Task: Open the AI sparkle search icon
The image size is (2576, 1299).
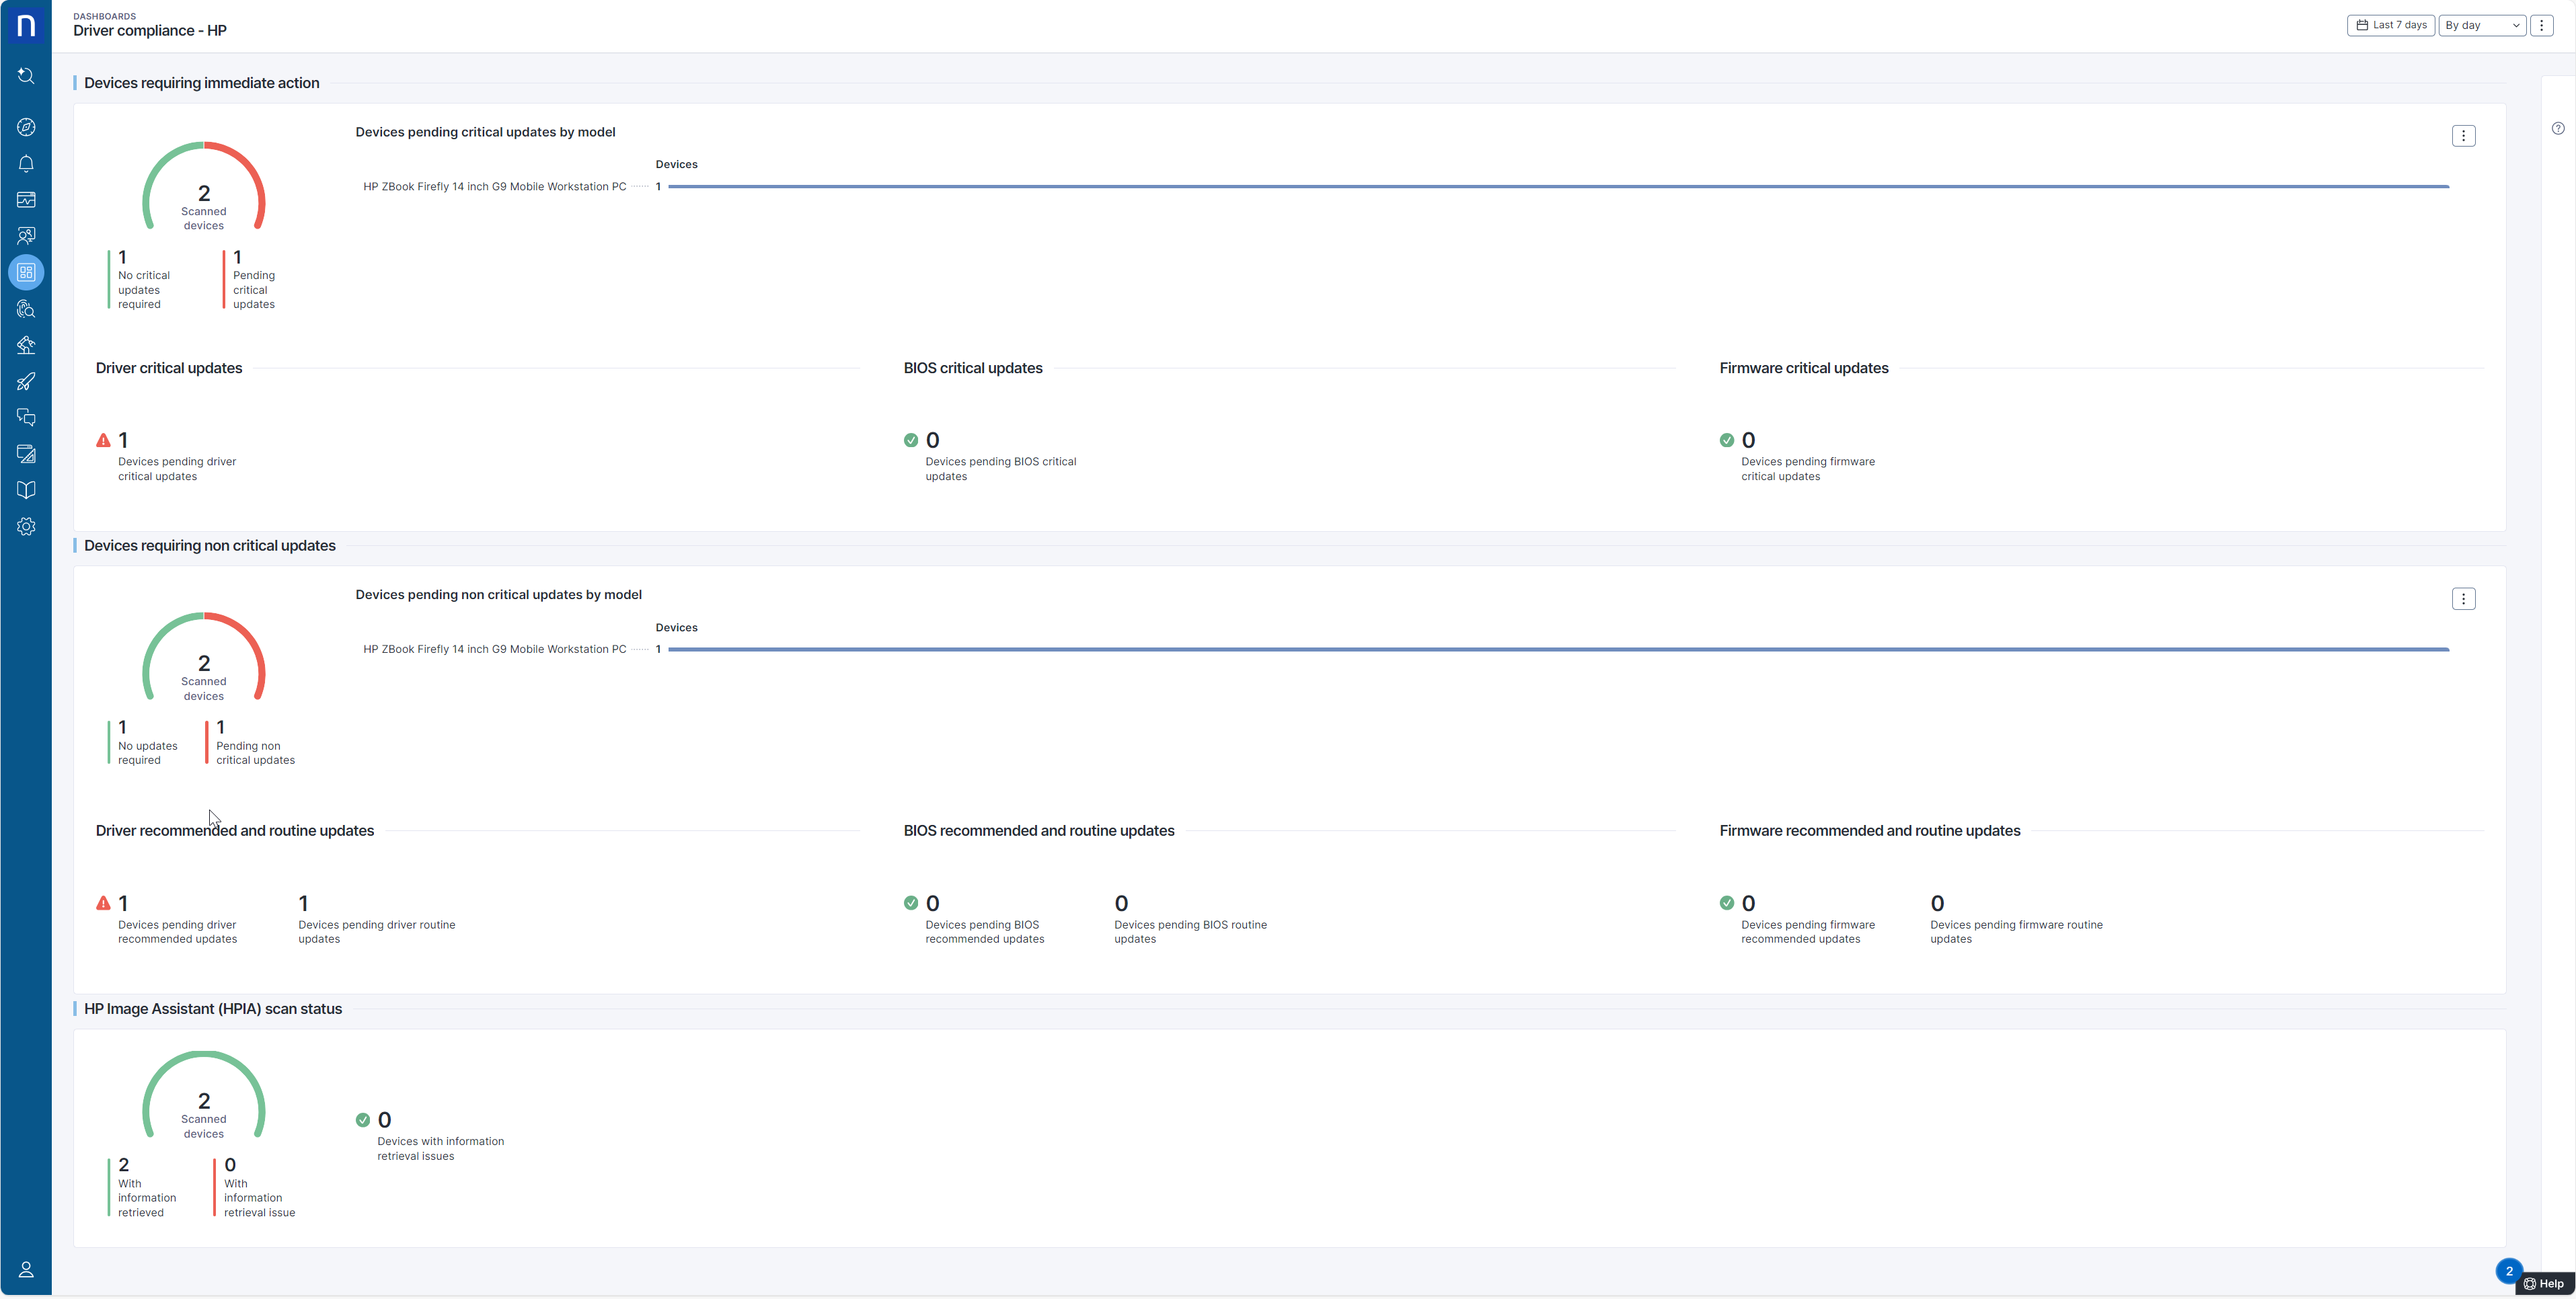Action: 26,76
